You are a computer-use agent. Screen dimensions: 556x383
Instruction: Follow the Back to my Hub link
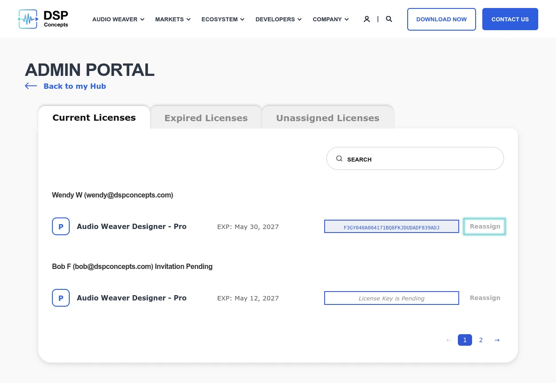pos(75,86)
